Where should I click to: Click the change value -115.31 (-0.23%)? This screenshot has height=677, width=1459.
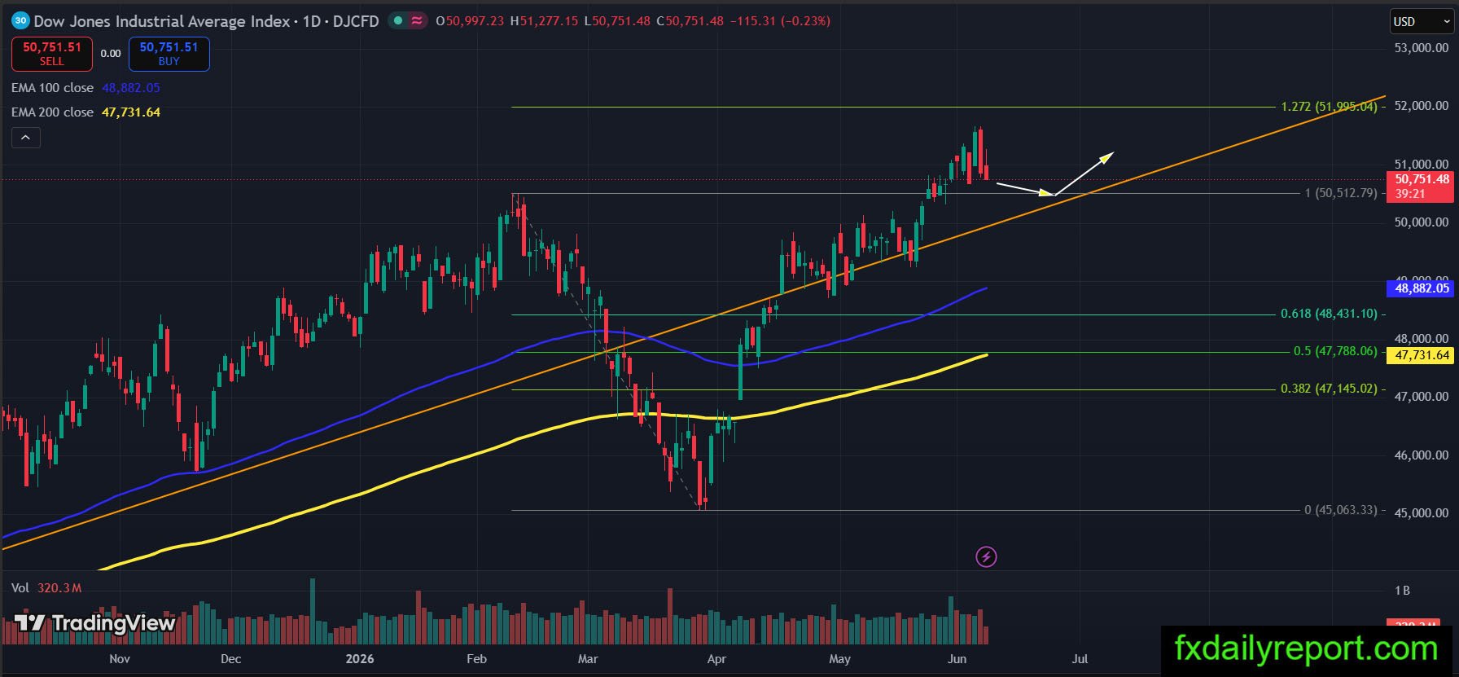click(780, 21)
